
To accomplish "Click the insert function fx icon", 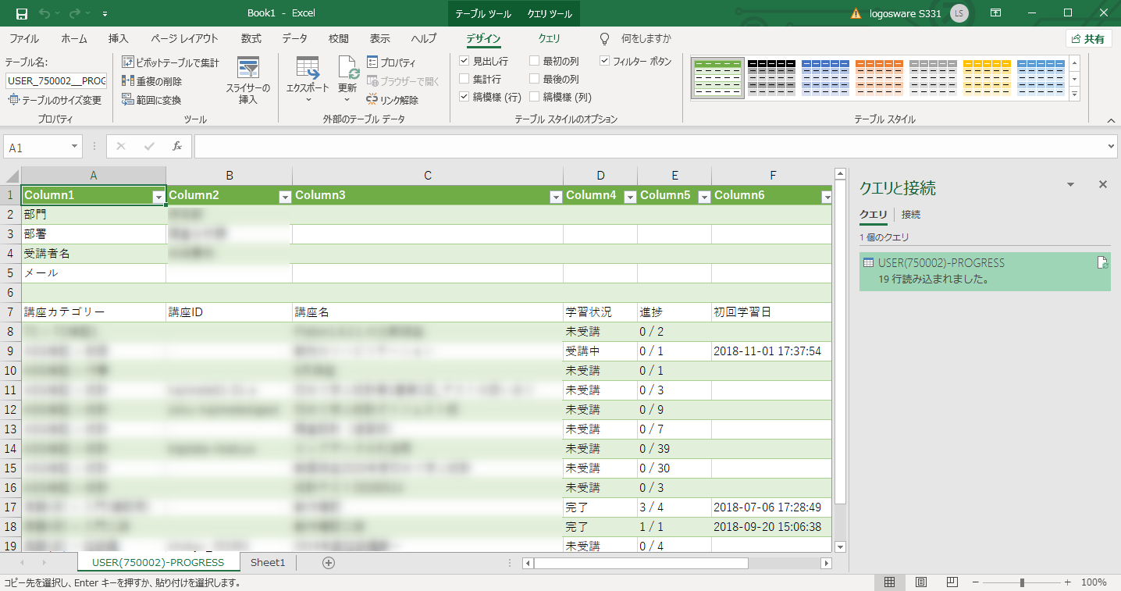I will (x=177, y=146).
